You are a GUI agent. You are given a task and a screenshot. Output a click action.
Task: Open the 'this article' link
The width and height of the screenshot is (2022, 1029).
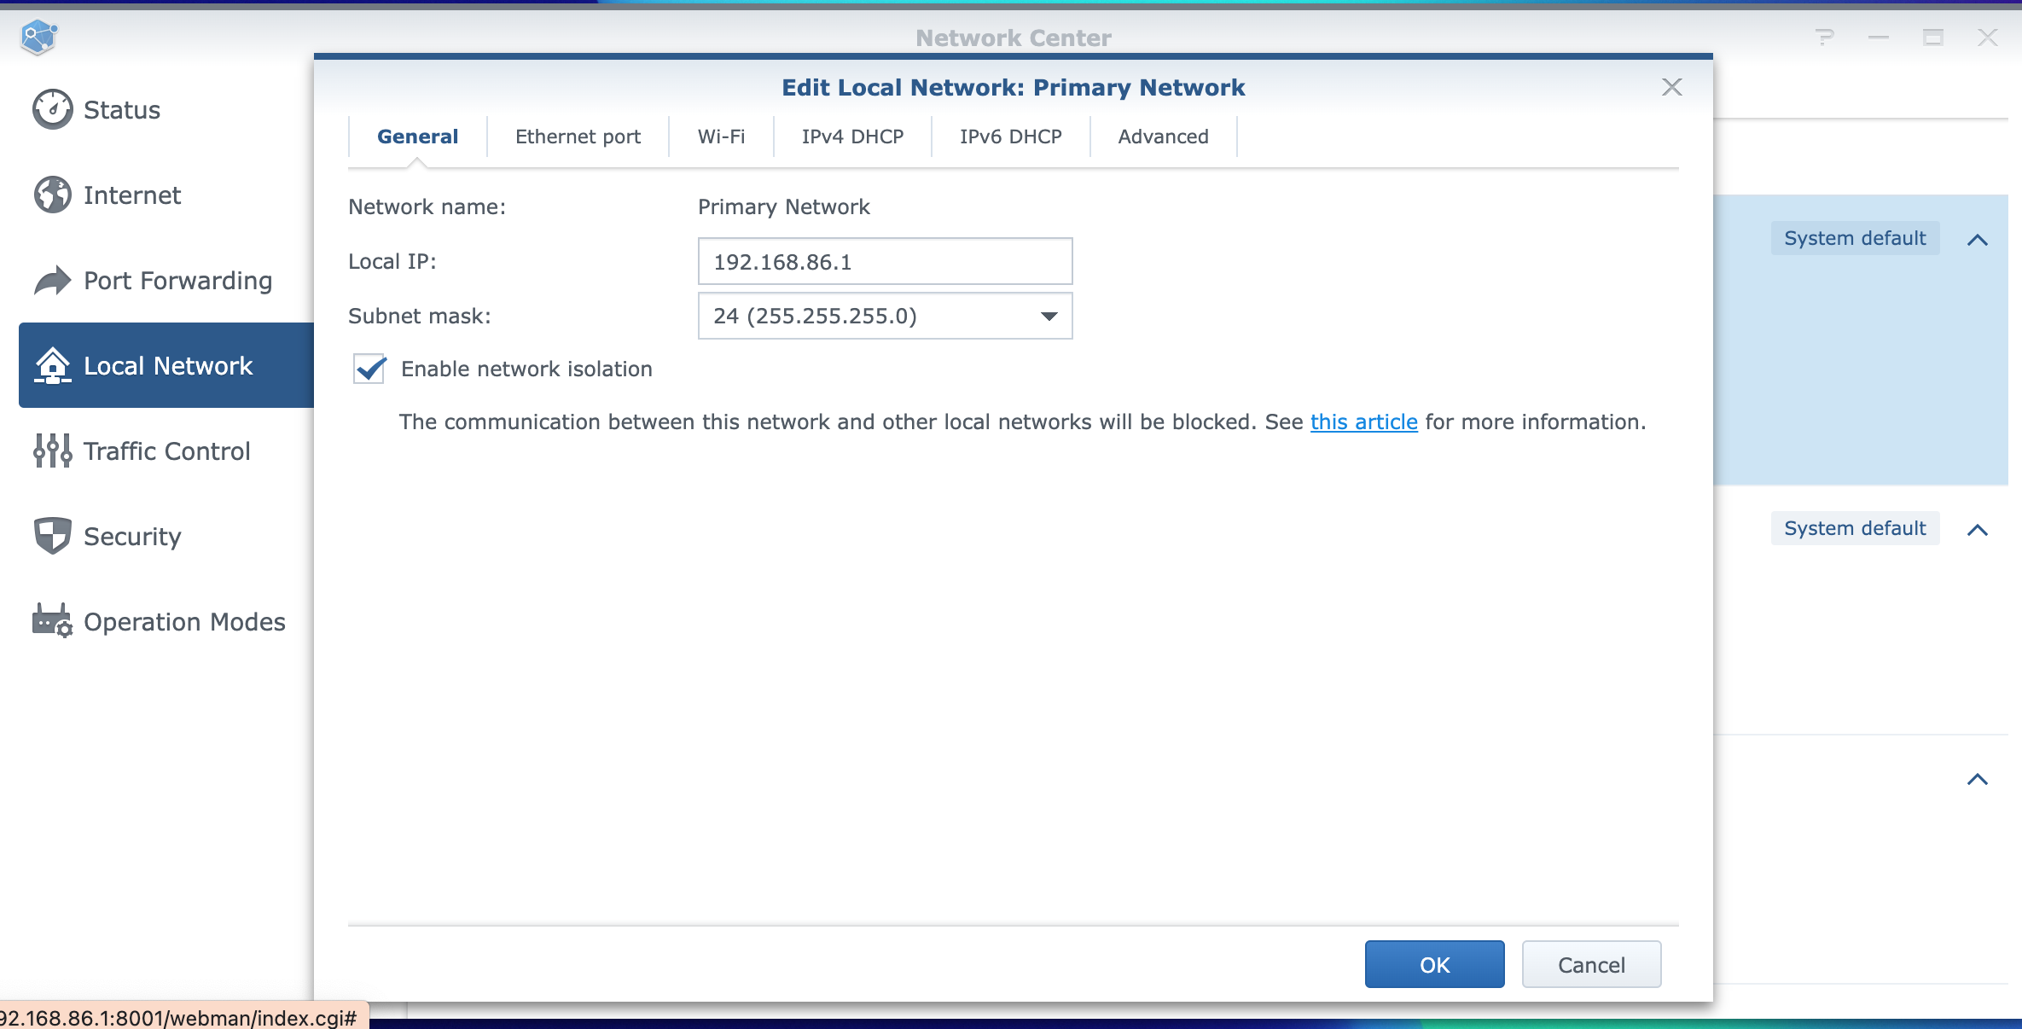(1363, 421)
